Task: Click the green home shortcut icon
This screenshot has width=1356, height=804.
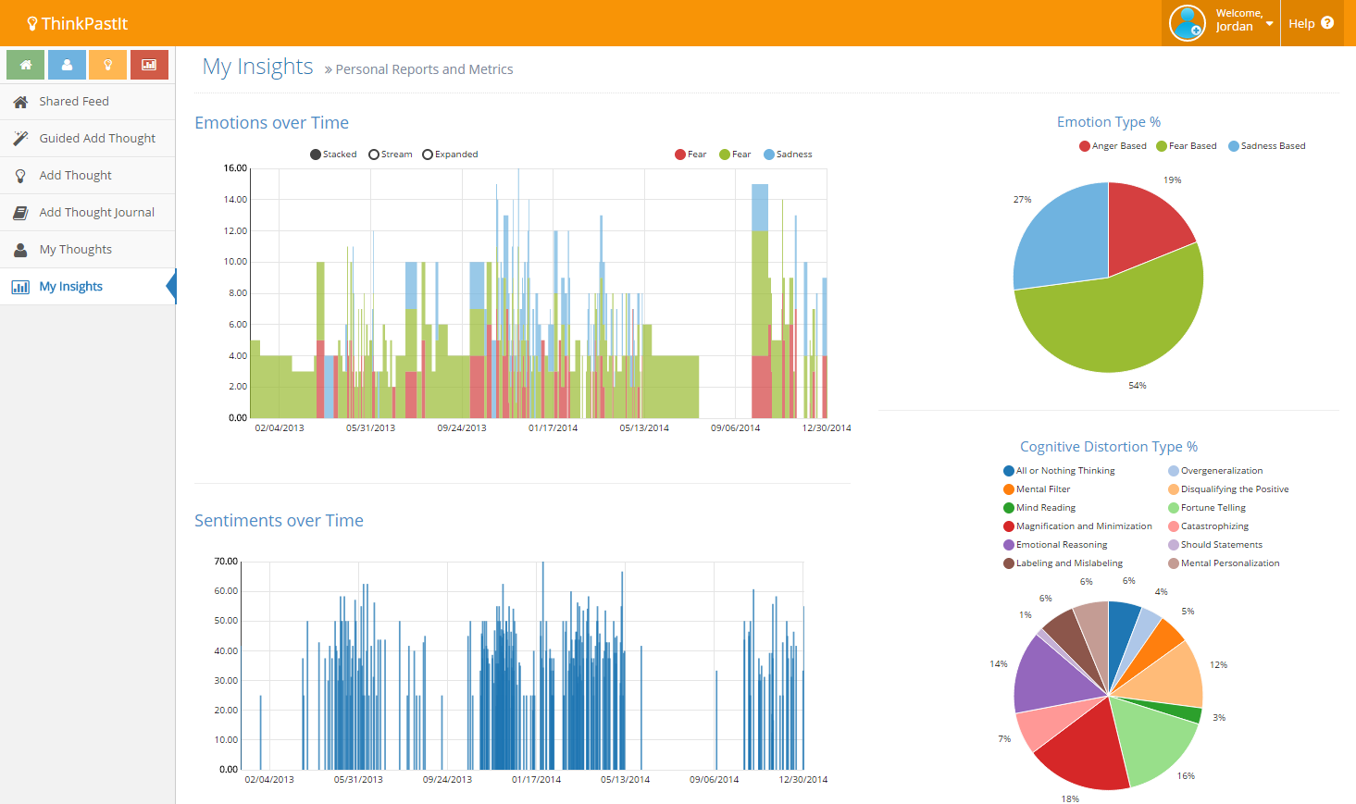Action: tap(26, 65)
